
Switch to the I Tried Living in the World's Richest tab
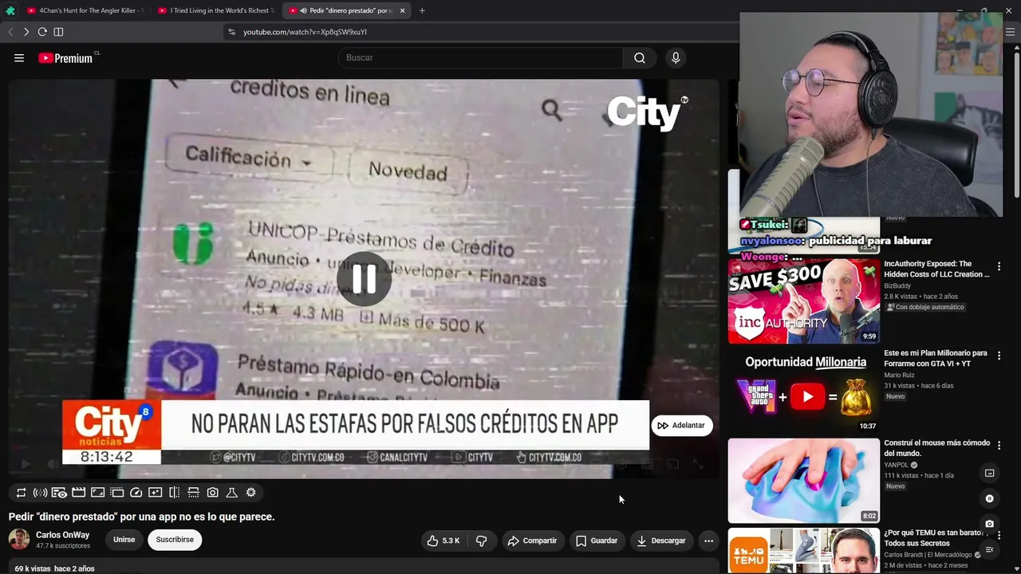(215, 10)
